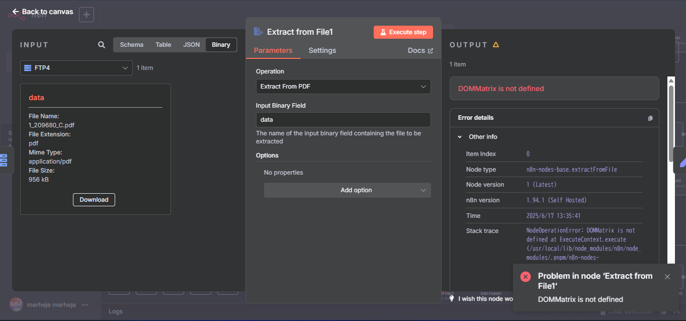The image size is (686, 321).
Task: Click file size 956 kB value
Action: pyautogui.click(x=39, y=180)
